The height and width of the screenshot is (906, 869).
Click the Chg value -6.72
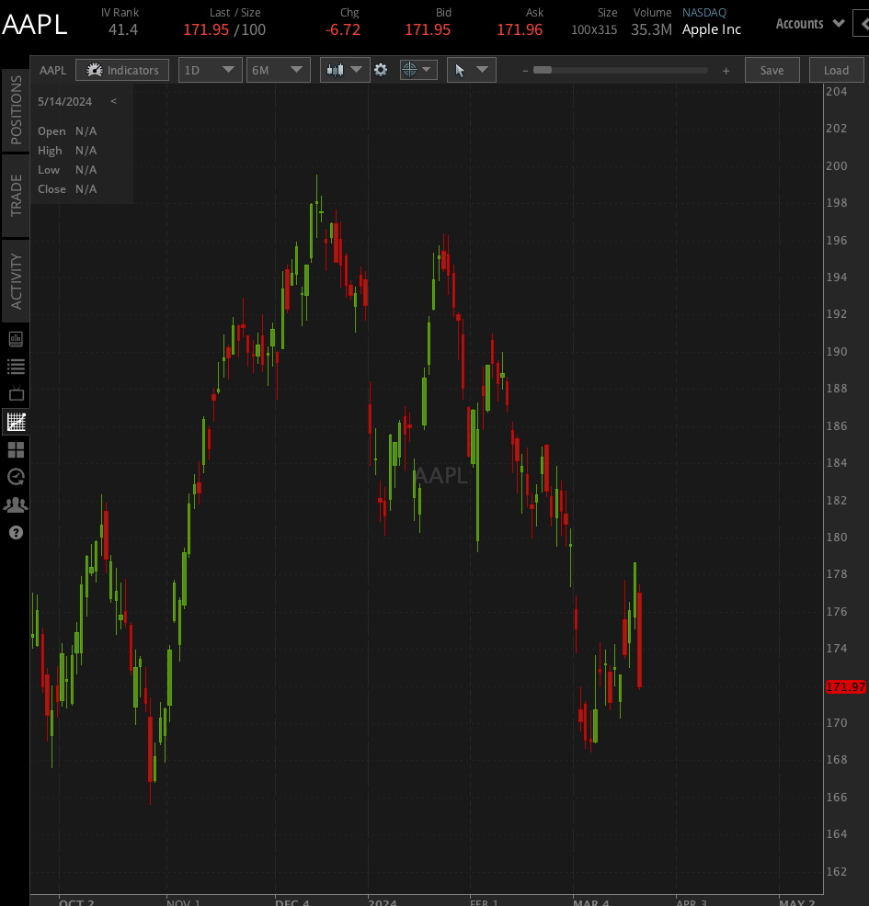[x=343, y=29]
